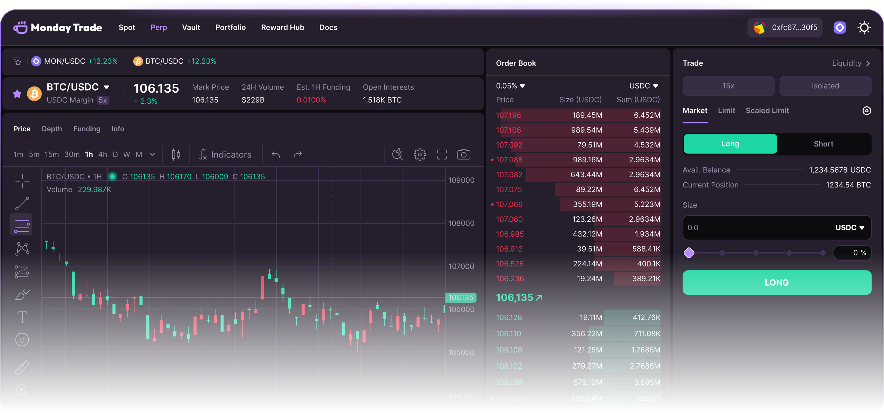Click the chart screenshot camera icon

(x=463, y=154)
